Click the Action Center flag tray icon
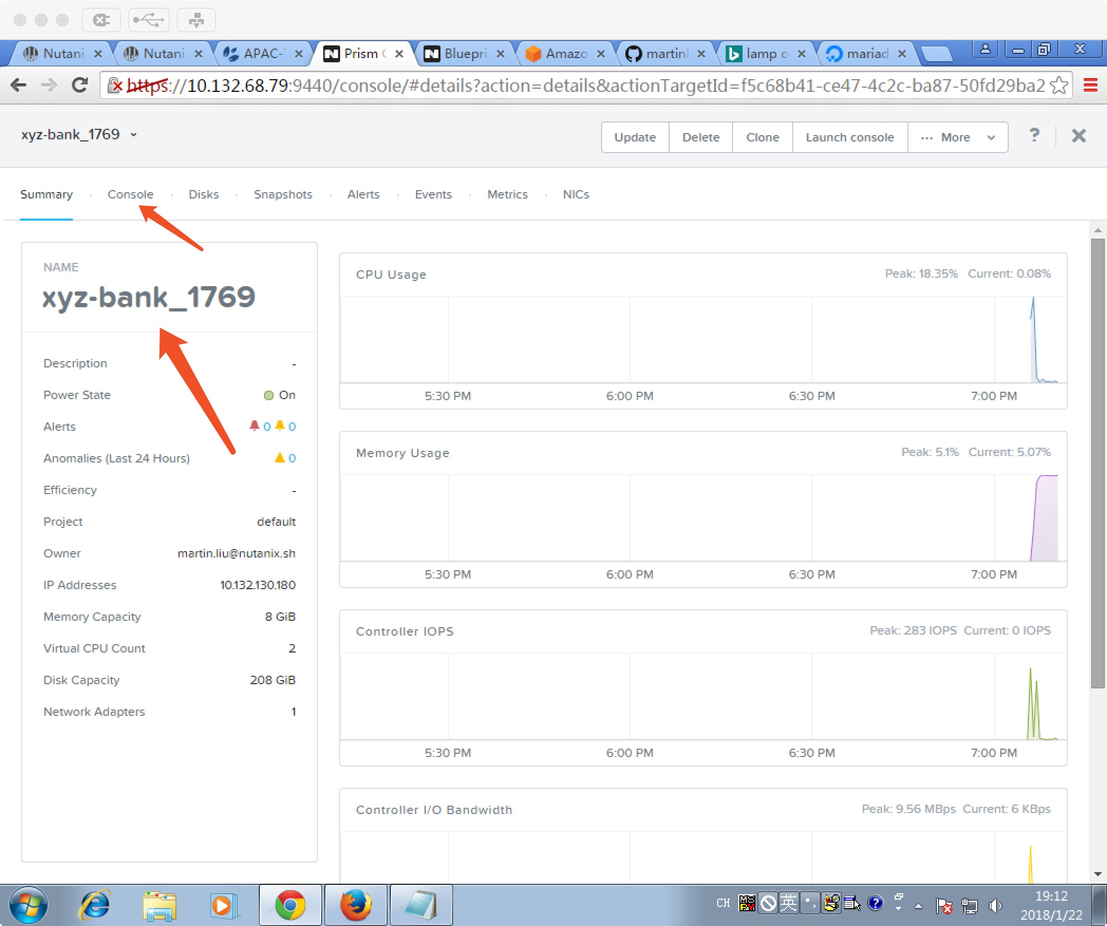Screen dimensions: 1107x926 (944, 906)
